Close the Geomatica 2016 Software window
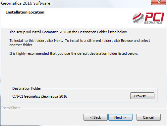Screen dimensions: 167x126 coord(159,2)
